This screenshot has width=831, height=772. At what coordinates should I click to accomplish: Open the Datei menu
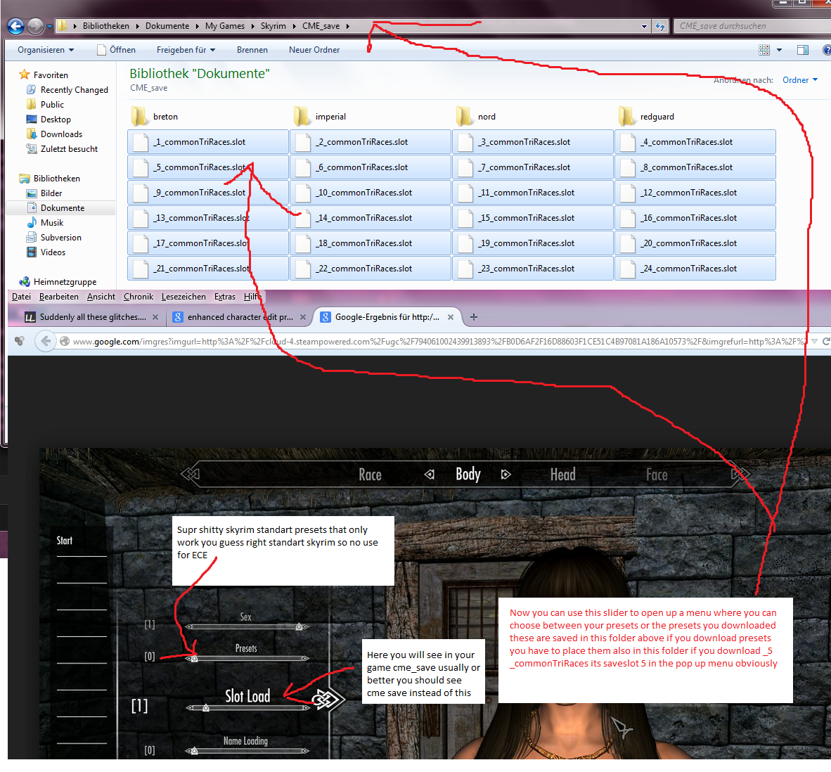pos(21,297)
